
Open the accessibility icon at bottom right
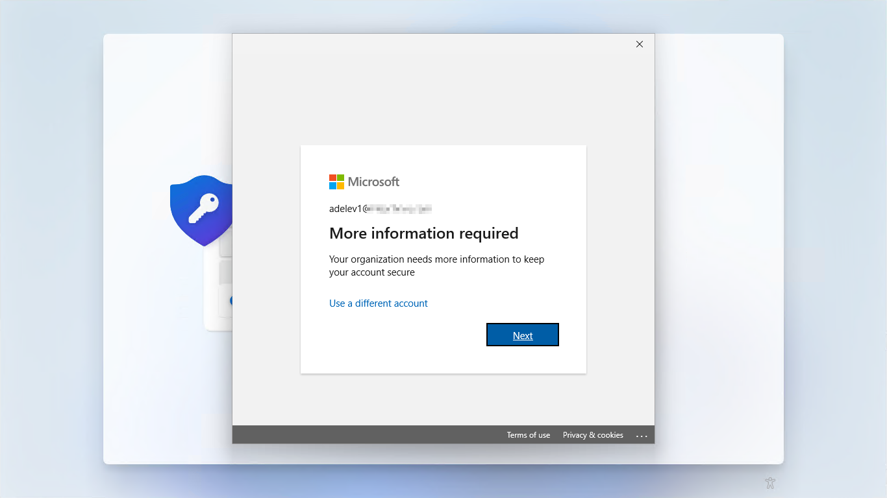770,483
